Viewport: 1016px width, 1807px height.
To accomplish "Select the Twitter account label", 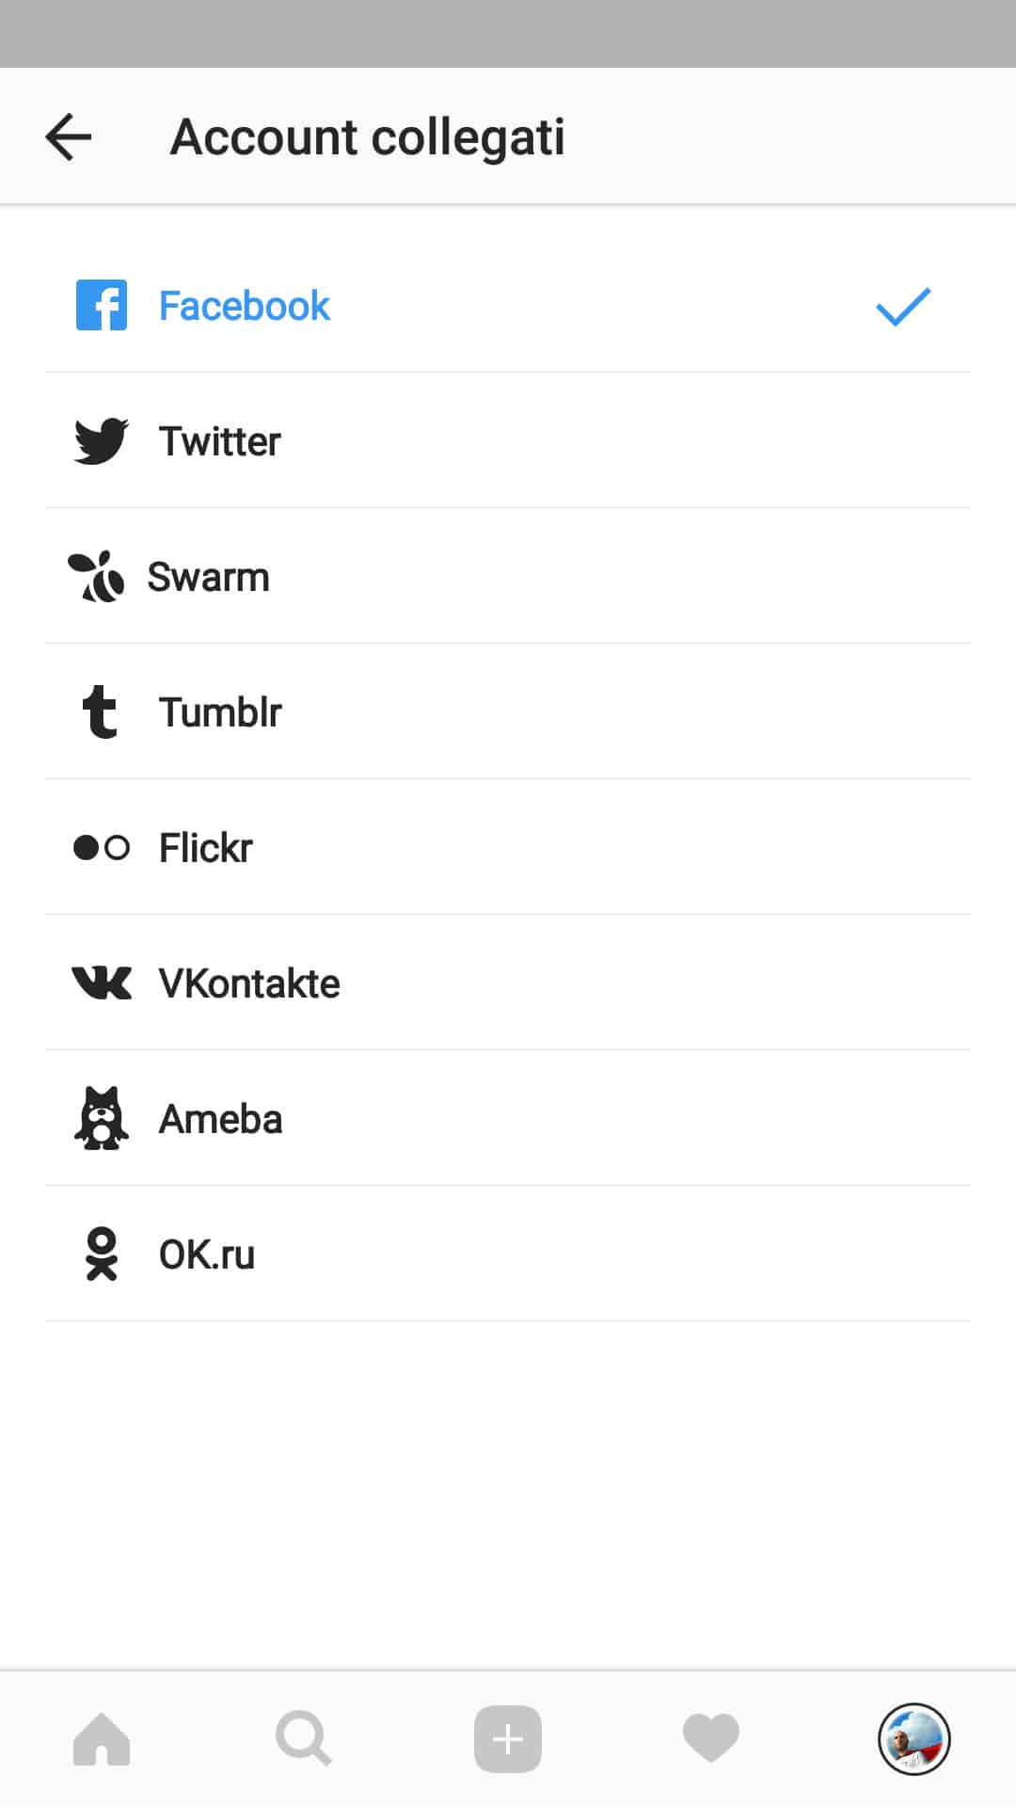I will (220, 441).
